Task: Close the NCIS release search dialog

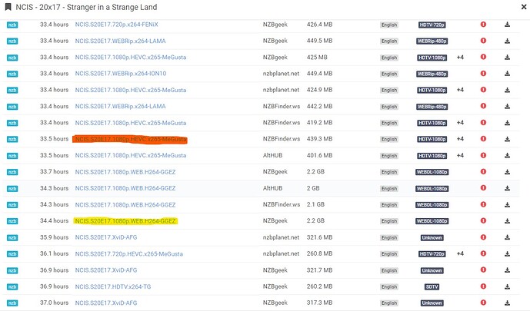Action: [x=524, y=7]
